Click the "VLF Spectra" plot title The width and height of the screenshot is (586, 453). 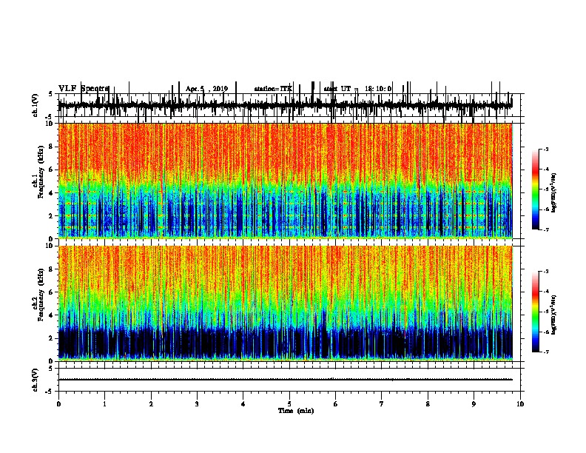(84, 89)
